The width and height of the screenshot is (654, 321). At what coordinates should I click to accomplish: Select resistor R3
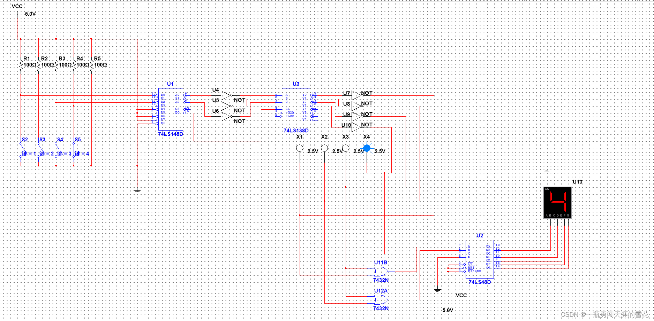(x=56, y=65)
